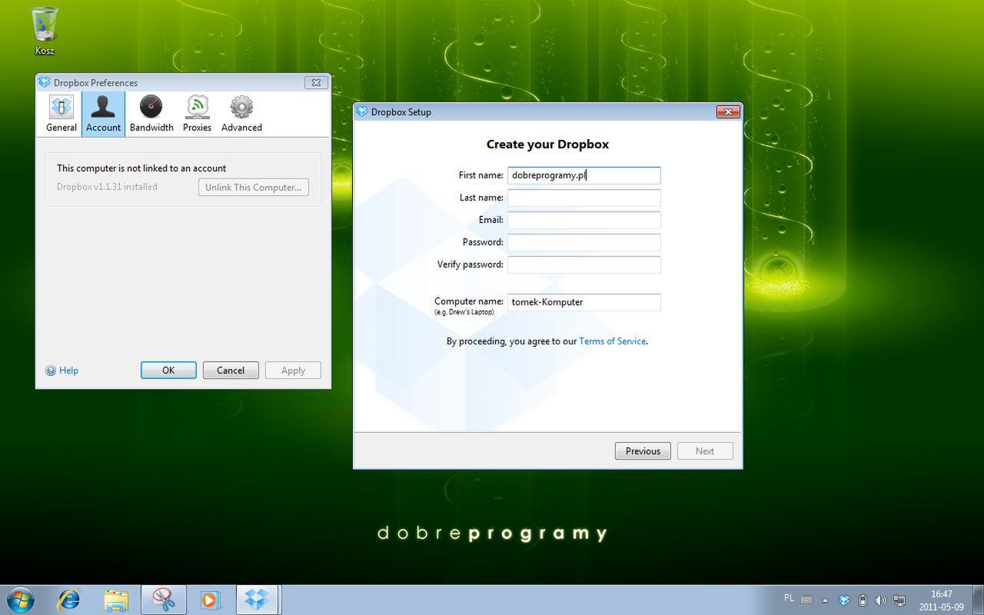Edit the Computer name field
Screen dimensions: 984x615
[x=584, y=302]
